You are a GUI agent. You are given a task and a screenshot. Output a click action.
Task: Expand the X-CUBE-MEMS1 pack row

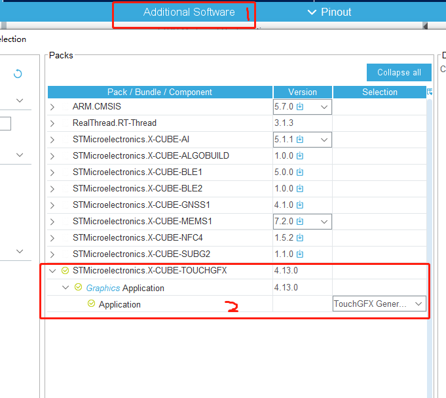pyautogui.click(x=52, y=222)
